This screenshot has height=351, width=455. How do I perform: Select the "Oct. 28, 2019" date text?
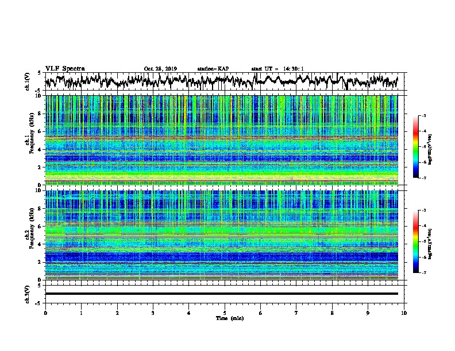pos(160,69)
